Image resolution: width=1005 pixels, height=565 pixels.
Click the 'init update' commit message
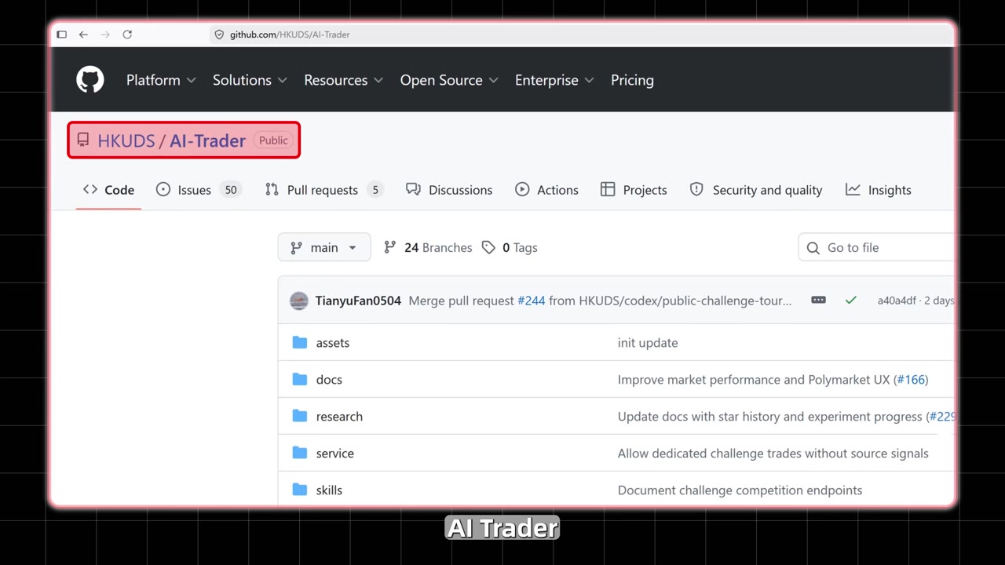pyautogui.click(x=648, y=343)
